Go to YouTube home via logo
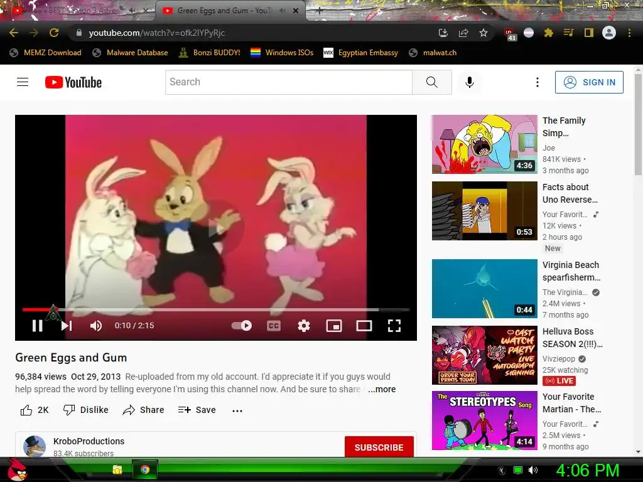The image size is (643, 482). click(x=73, y=82)
